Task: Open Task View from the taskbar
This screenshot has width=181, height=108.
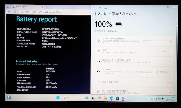Action: (94, 98)
